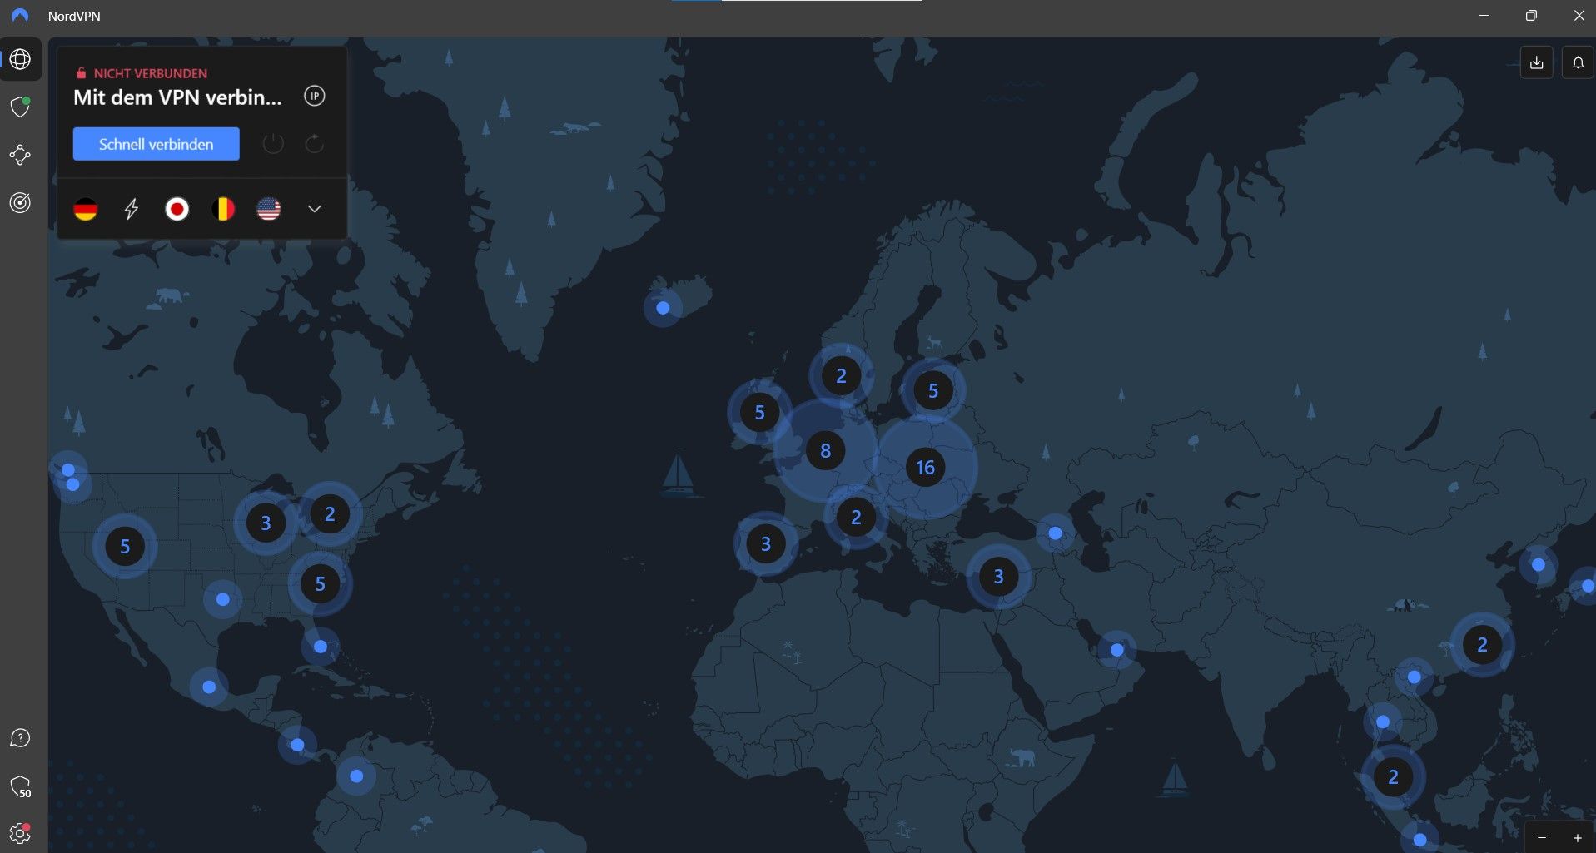The width and height of the screenshot is (1596, 853).
Task: Click the Mit dem VPN verbin... heading
Action: coord(177,97)
